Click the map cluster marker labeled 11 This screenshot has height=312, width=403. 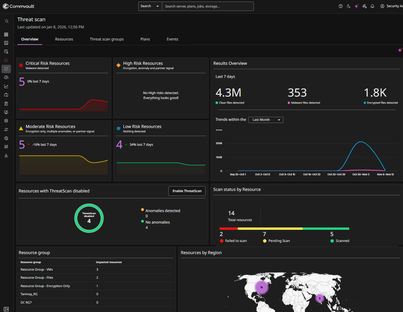[262, 287]
